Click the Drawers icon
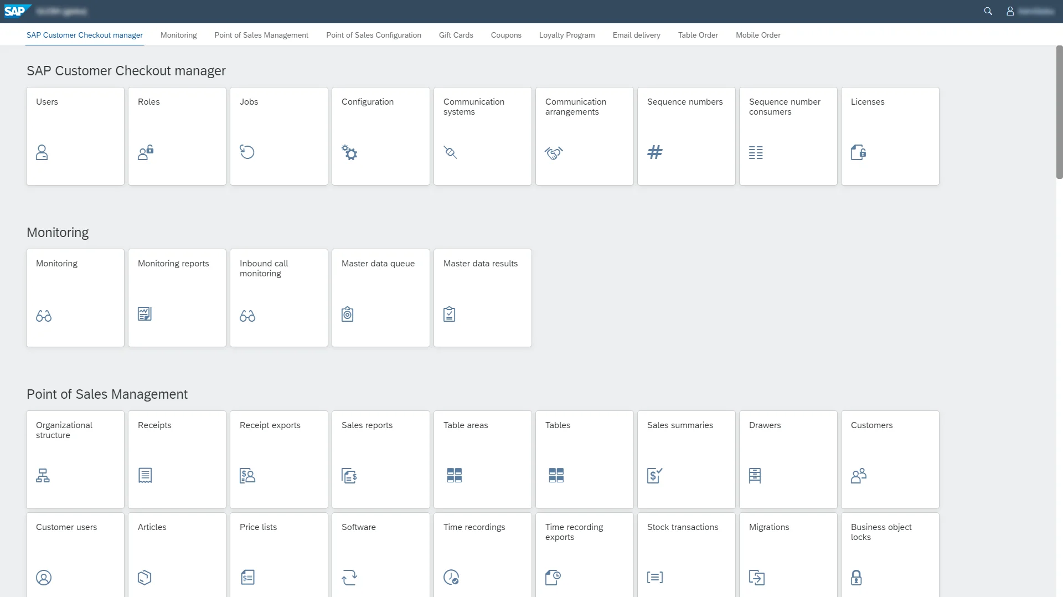The image size is (1063, 597). point(755,475)
